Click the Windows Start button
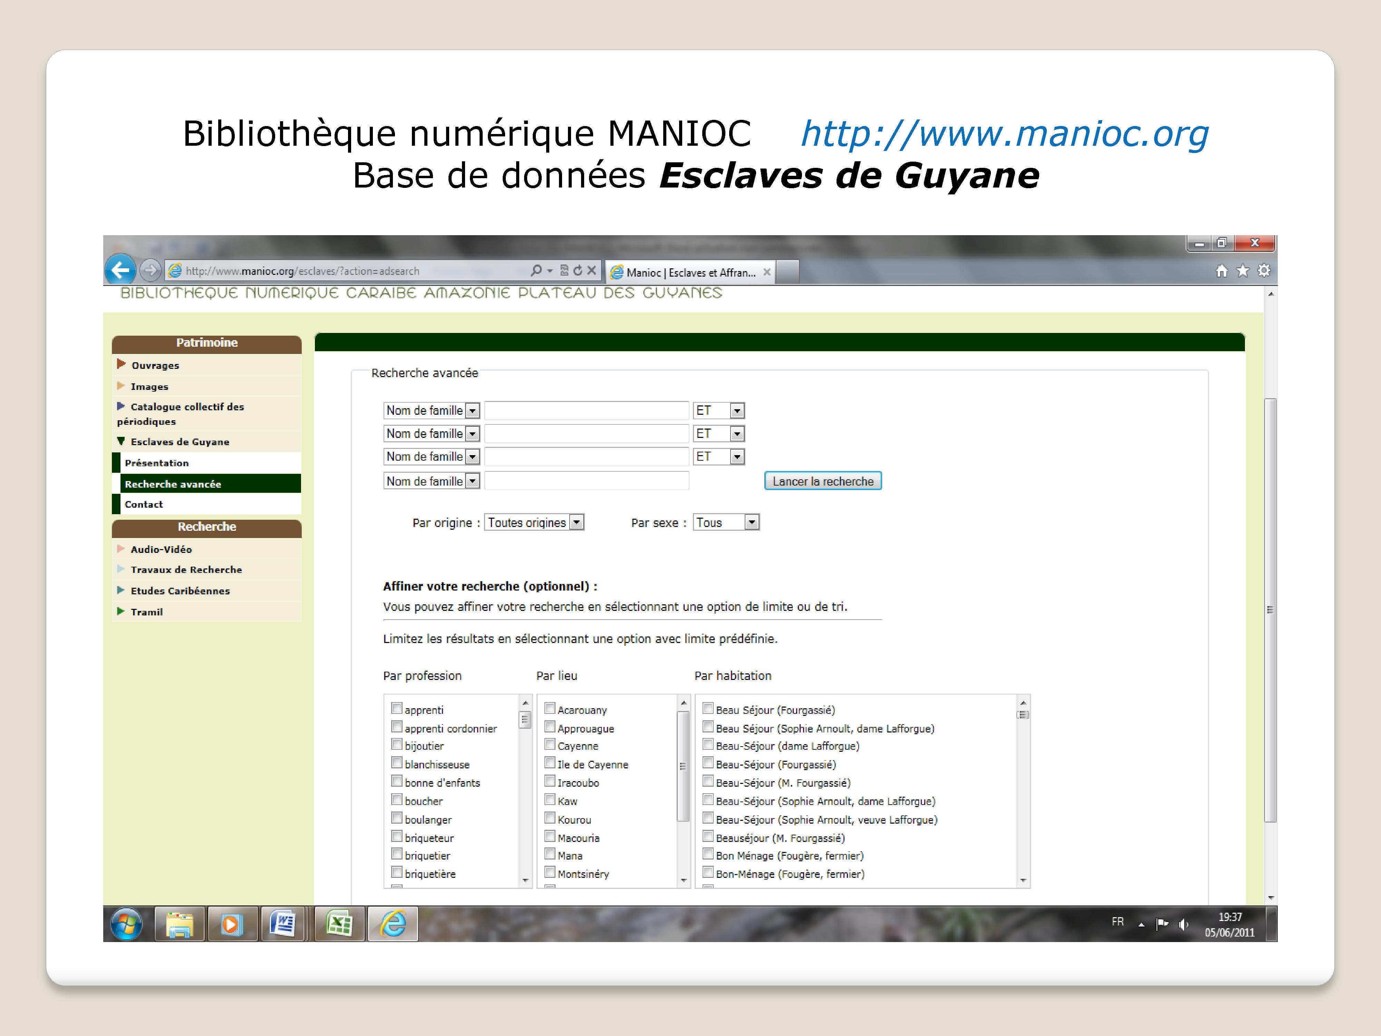 (x=127, y=924)
